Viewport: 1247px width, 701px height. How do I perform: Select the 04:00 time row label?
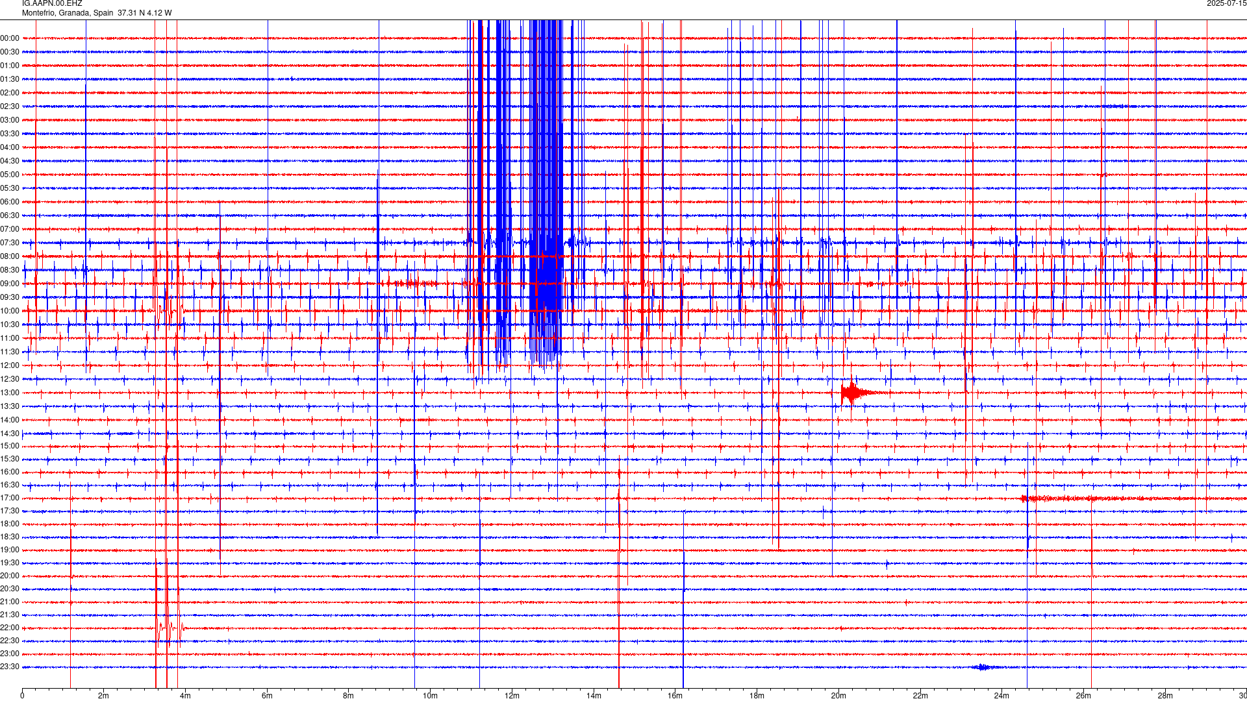[x=10, y=147]
